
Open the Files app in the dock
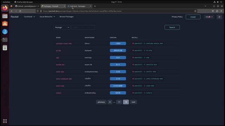tap(5, 16)
